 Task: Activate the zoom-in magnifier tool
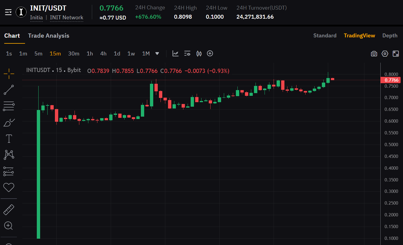(x=8, y=225)
